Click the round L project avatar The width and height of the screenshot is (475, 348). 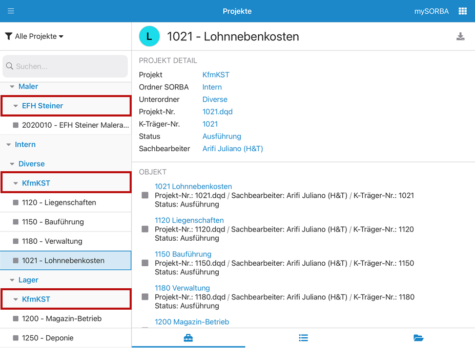149,36
